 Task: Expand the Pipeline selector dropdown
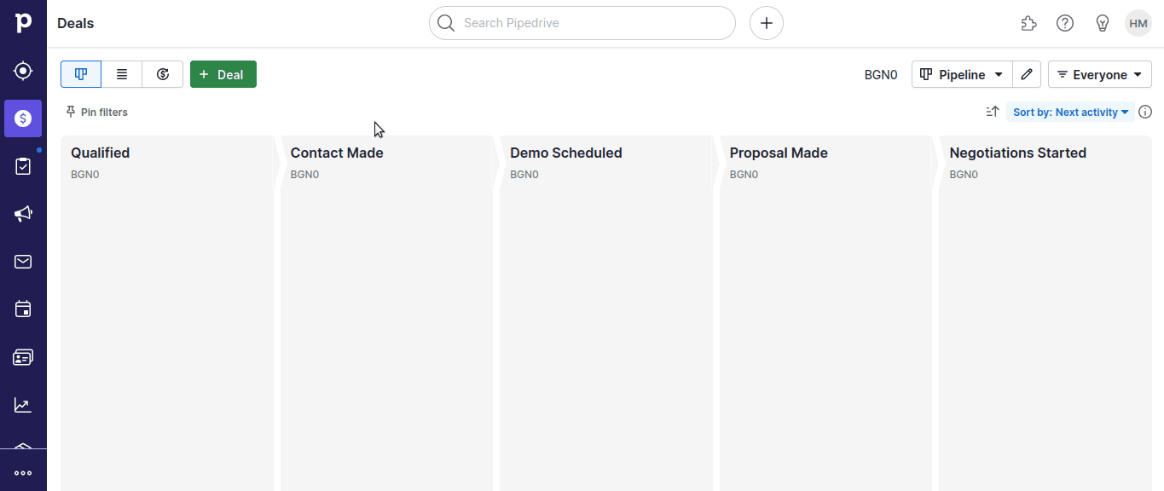(x=962, y=75)
